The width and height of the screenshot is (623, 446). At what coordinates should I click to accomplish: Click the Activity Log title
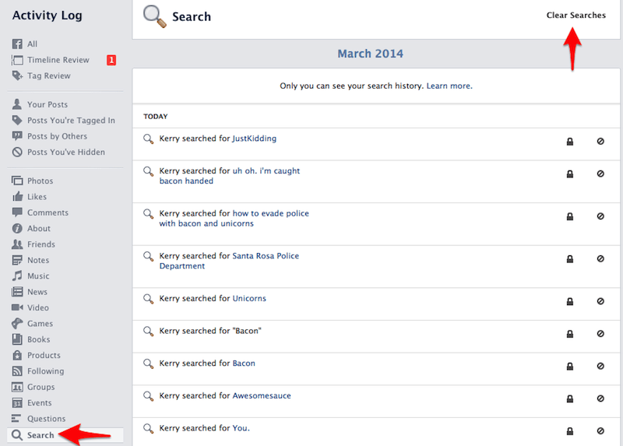click(48, 16)
